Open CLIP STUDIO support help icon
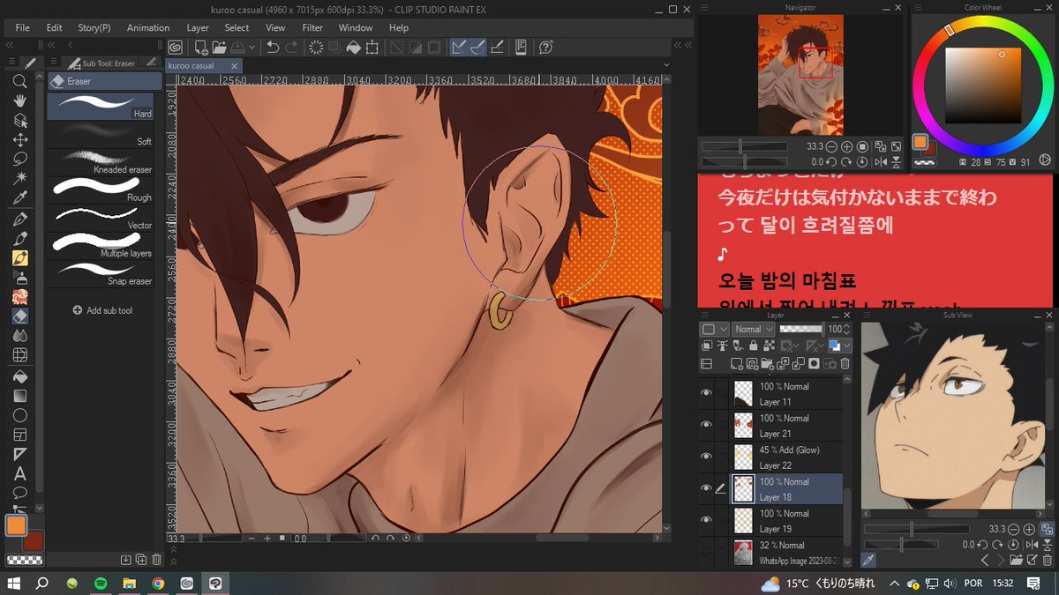Viewport: 1059px width, 595px height. 545,48
